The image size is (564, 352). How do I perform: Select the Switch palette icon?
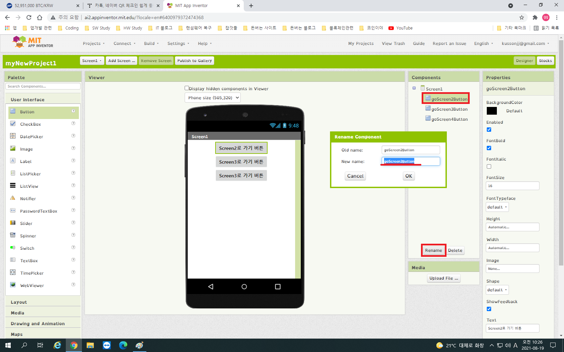pos(13,248)
